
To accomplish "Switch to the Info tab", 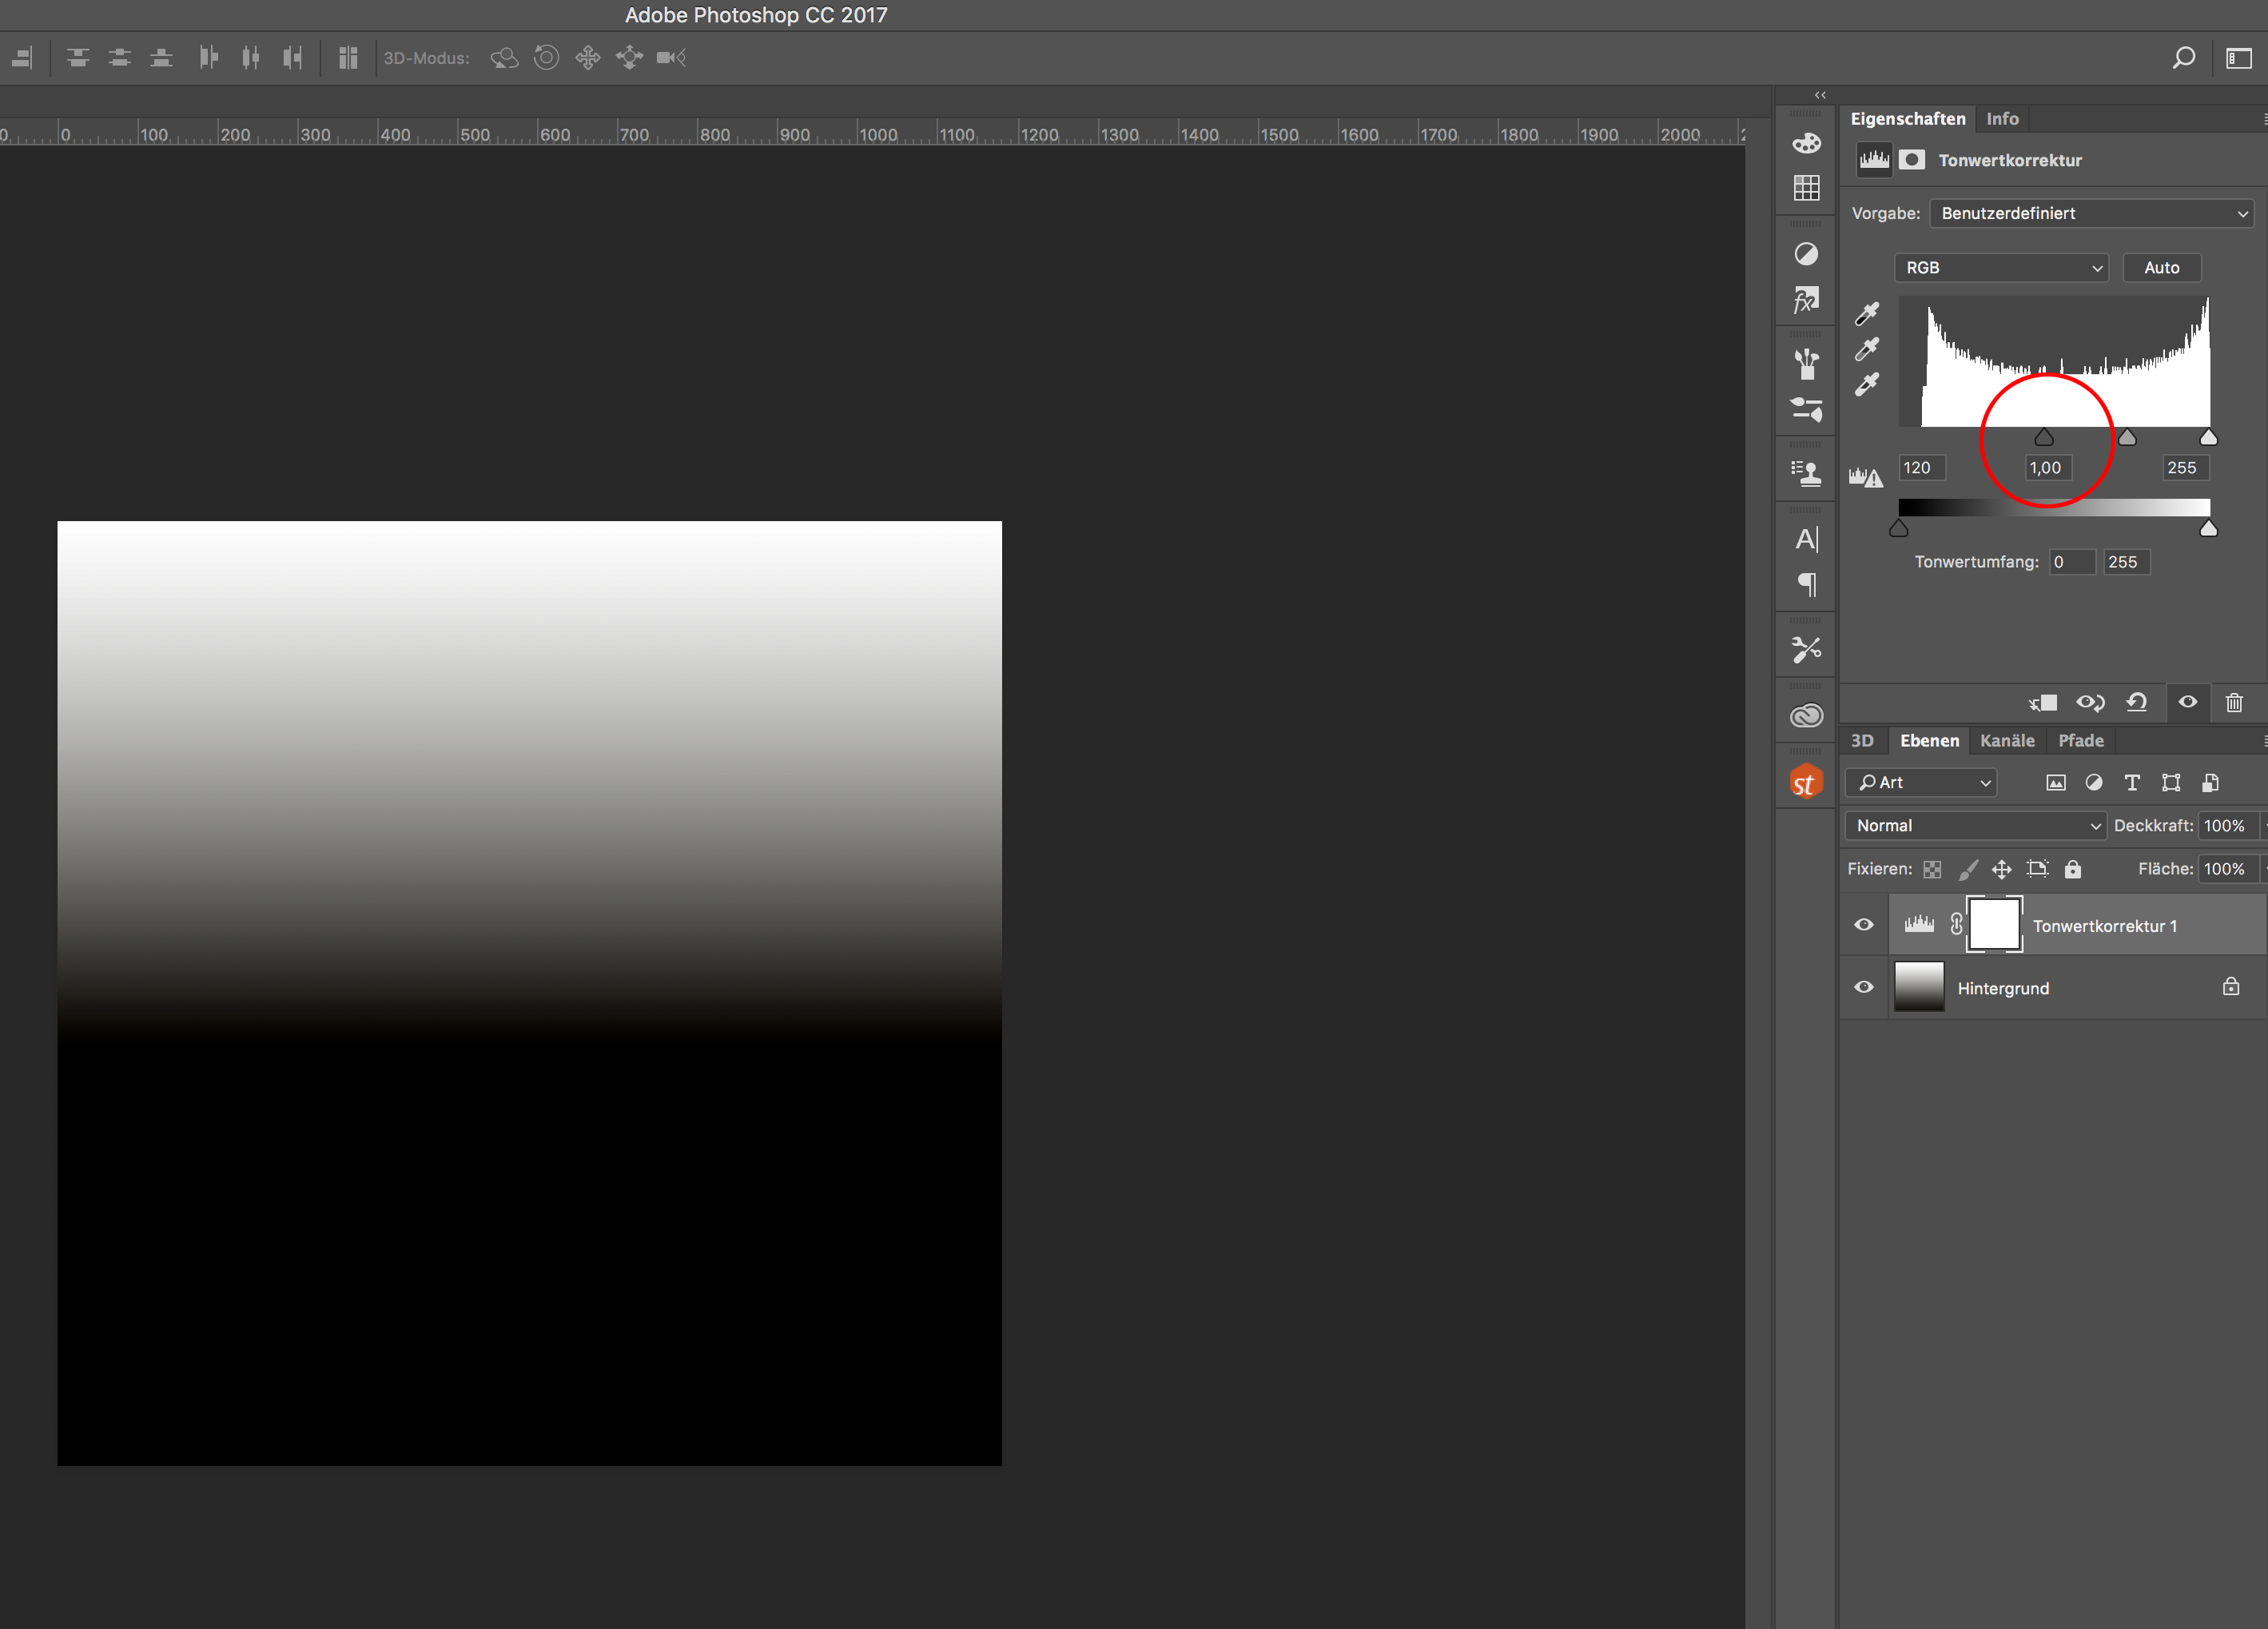I will 2002,119.
